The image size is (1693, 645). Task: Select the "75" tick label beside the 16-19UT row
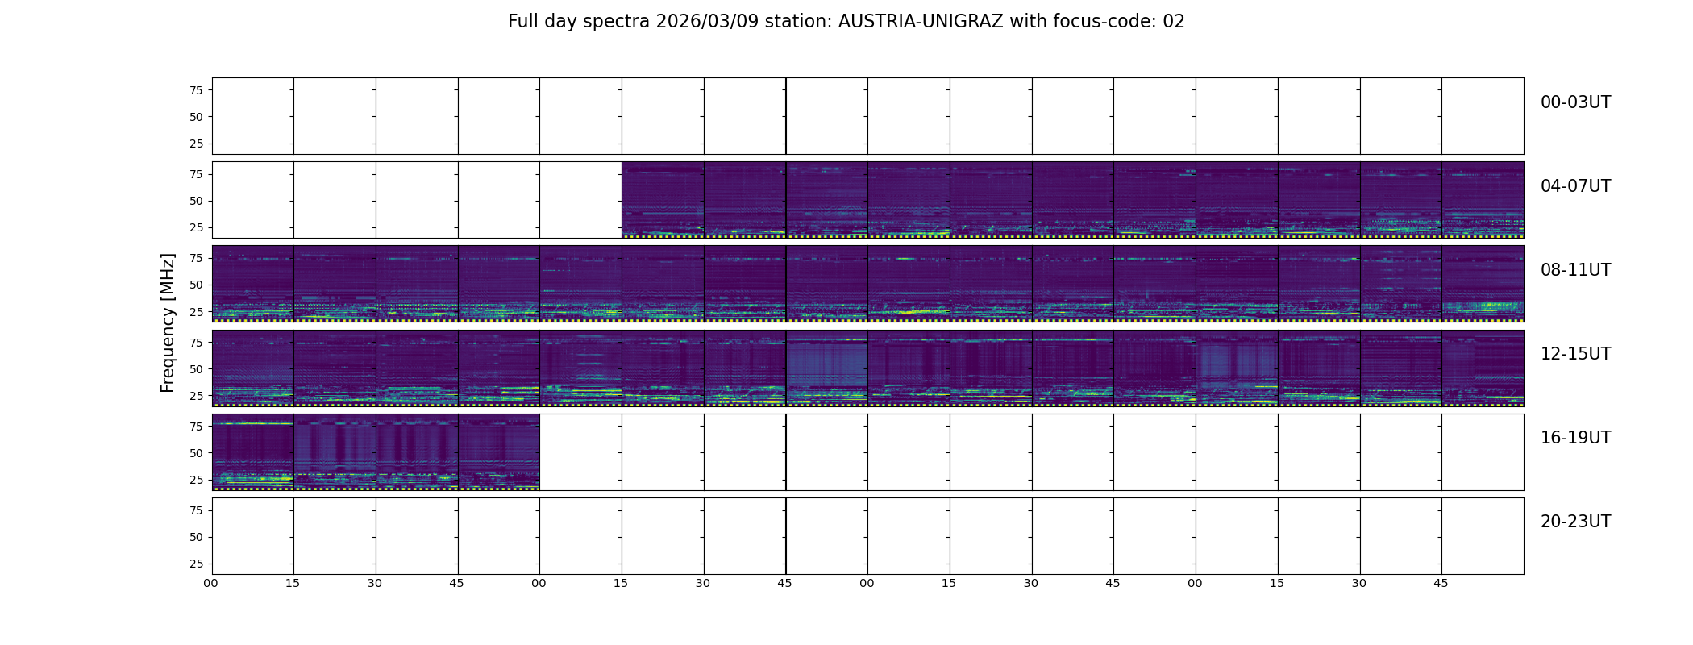coord(196,427)
